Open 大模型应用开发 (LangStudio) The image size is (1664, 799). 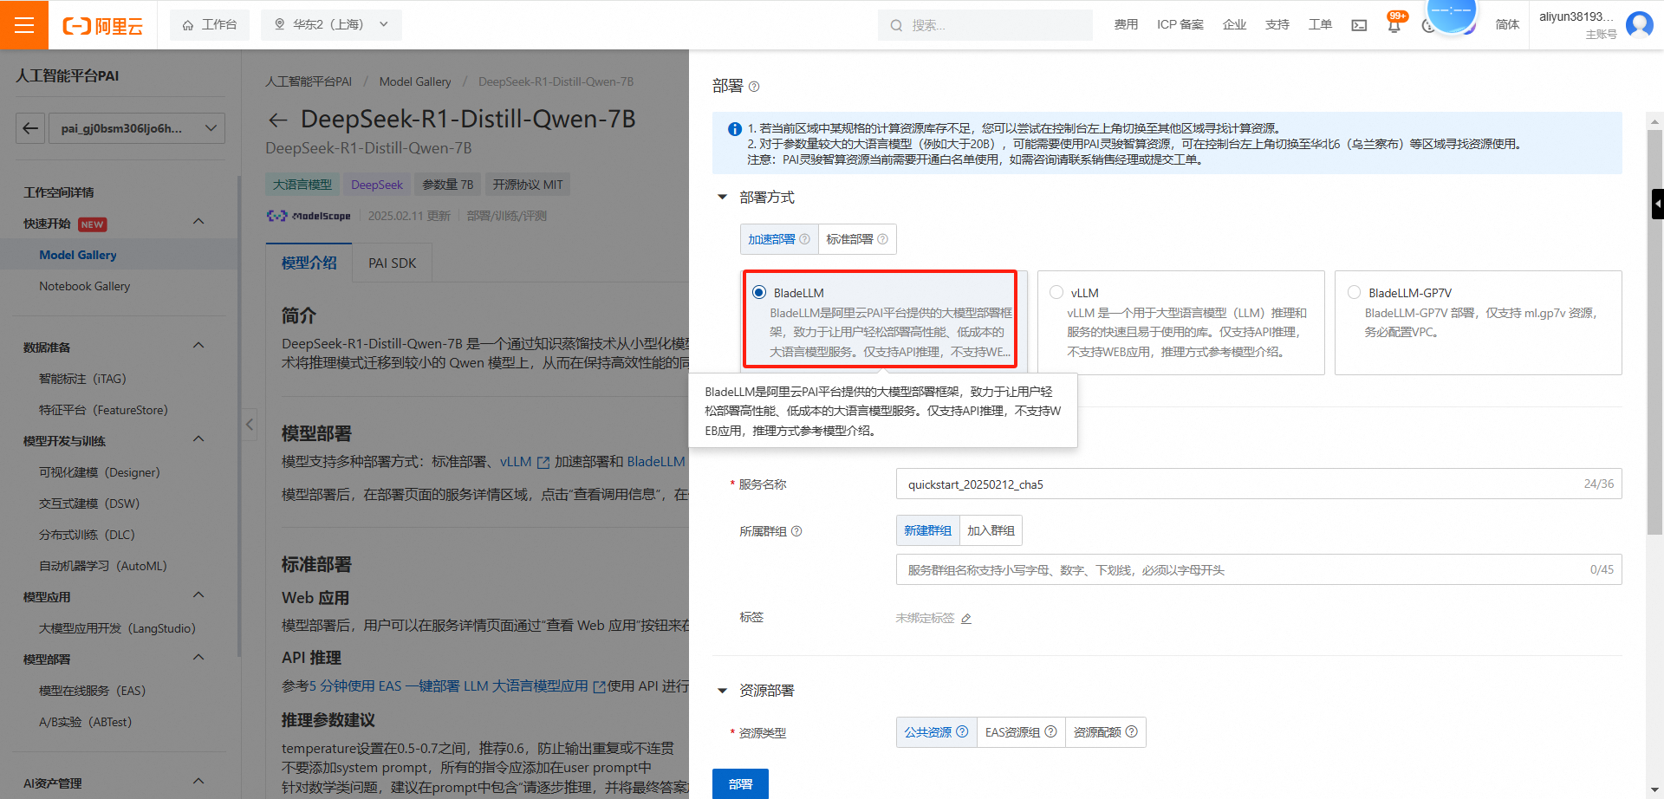tap(117, 628)
